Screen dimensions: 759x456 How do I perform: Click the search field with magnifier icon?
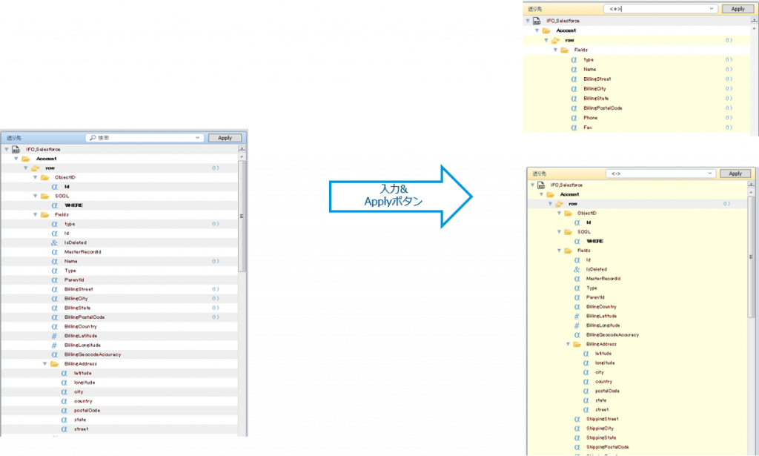pyautogui.click(x=143, y=138)
